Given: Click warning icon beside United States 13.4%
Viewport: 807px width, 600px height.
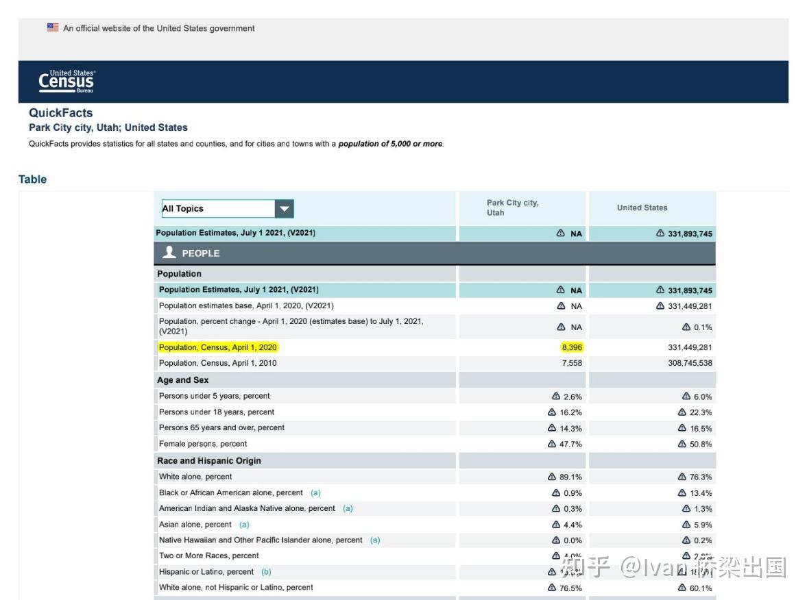Looking at the screenshot, I should [682, 492].
